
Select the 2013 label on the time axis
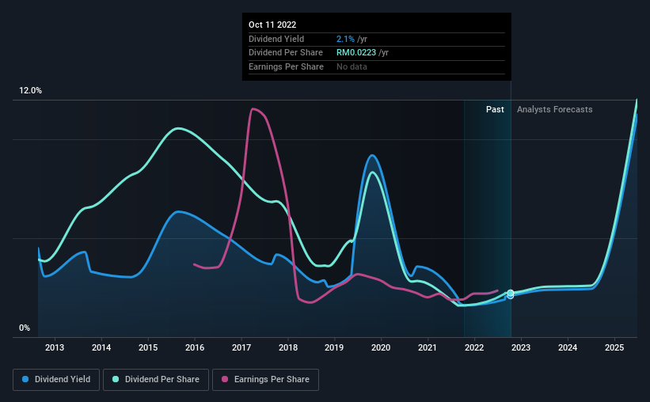pos(55,347)
